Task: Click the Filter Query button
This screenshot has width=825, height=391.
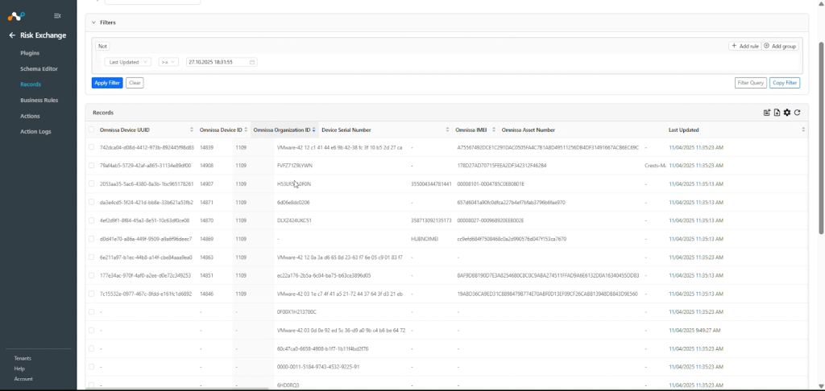Action: pyautogui.click(x=751, y=83)
